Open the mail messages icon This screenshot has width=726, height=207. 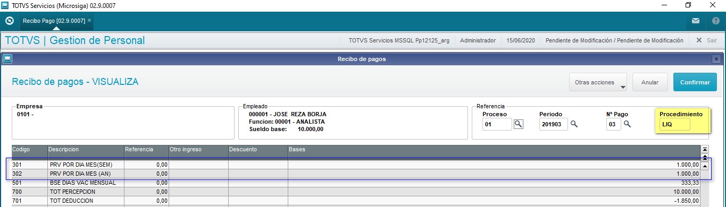tap(696, 21)
